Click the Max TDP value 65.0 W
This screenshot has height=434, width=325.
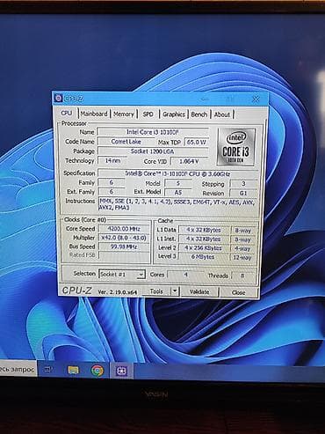(x=197, y=142)
